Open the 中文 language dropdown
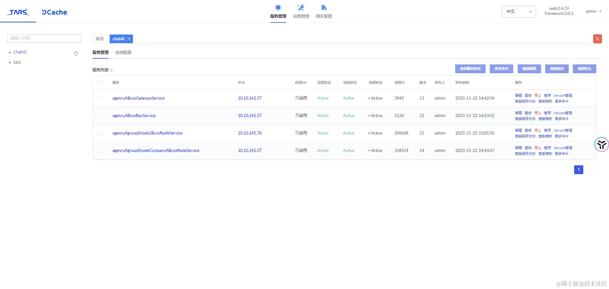The height and width of the screenshot is (289, 609). click(x=519, y=12)
